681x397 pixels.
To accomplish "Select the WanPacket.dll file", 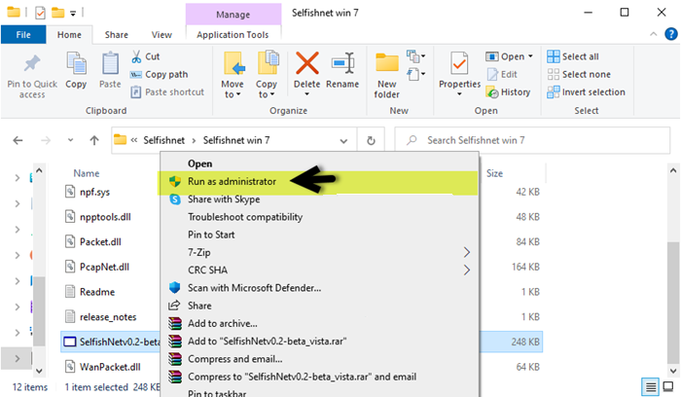I will (110, 367).
